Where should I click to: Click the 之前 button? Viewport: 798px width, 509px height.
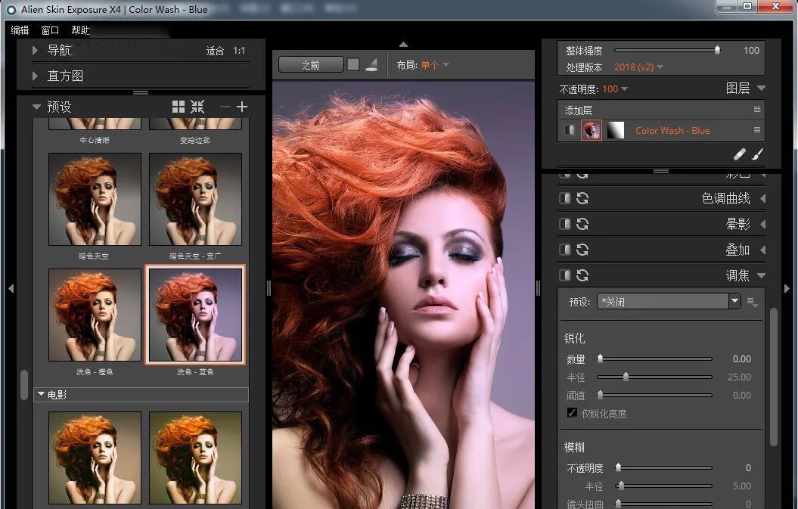(x=311, y=64)
